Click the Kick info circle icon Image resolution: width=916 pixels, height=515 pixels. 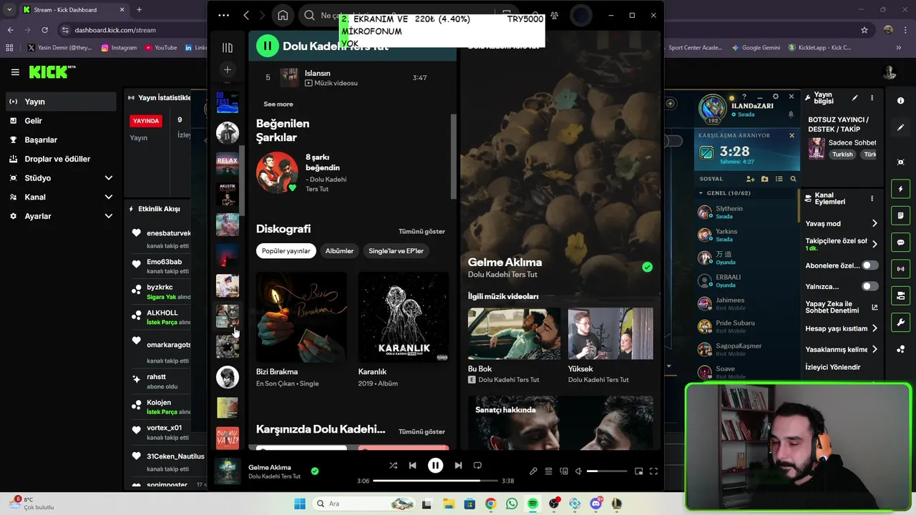pyautogui.click(x=901, y=101)
